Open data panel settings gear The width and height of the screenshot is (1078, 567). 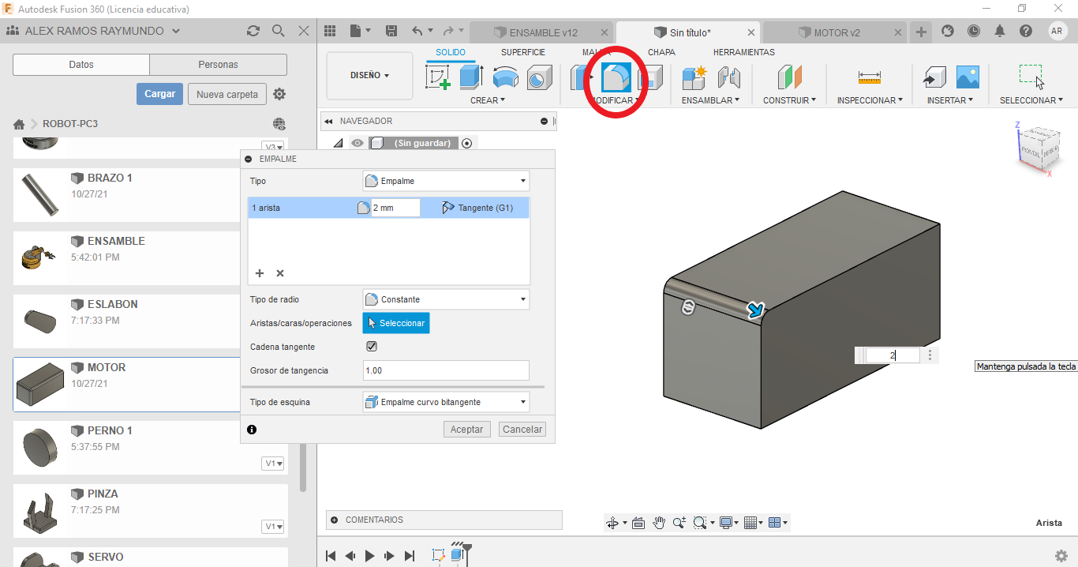279,94
